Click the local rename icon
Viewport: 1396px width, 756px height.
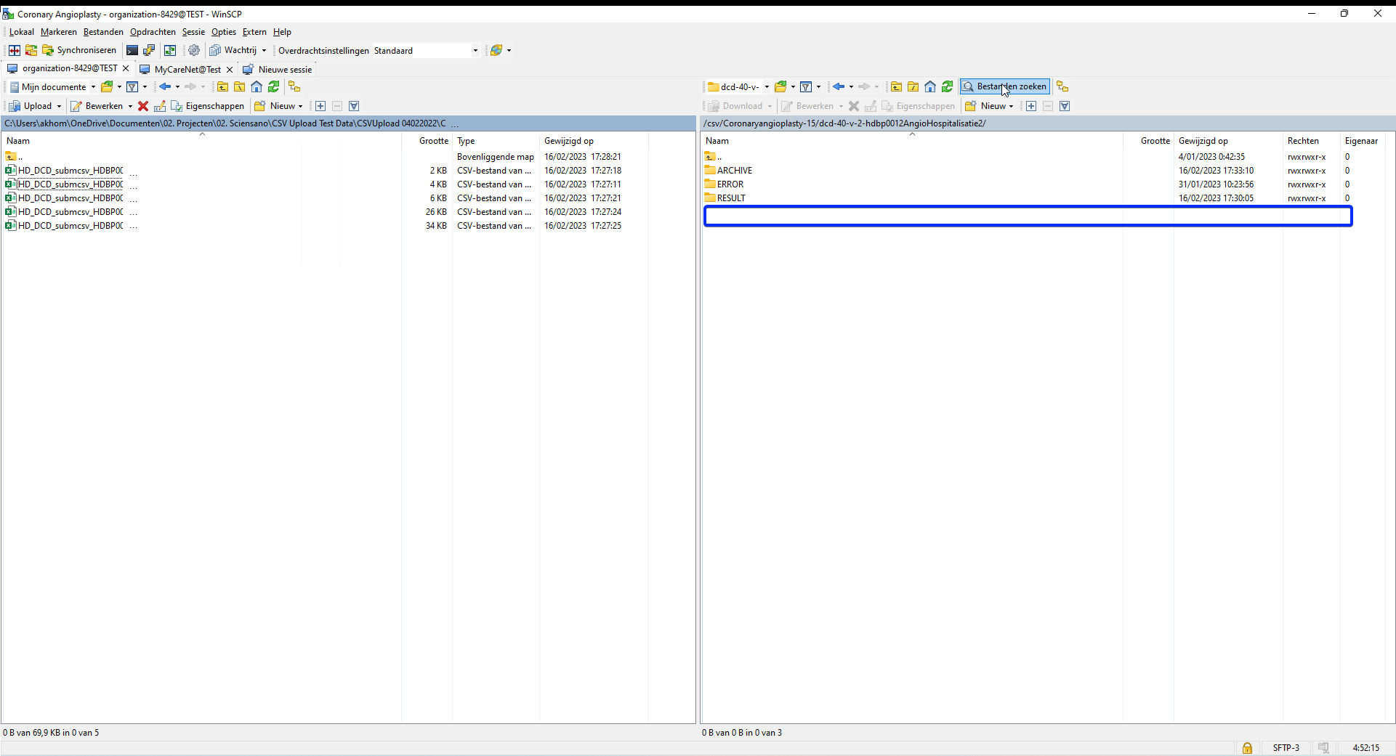(x=160, y=106)
